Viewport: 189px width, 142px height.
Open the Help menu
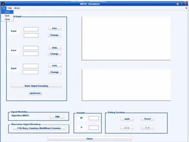pos(9,8)
